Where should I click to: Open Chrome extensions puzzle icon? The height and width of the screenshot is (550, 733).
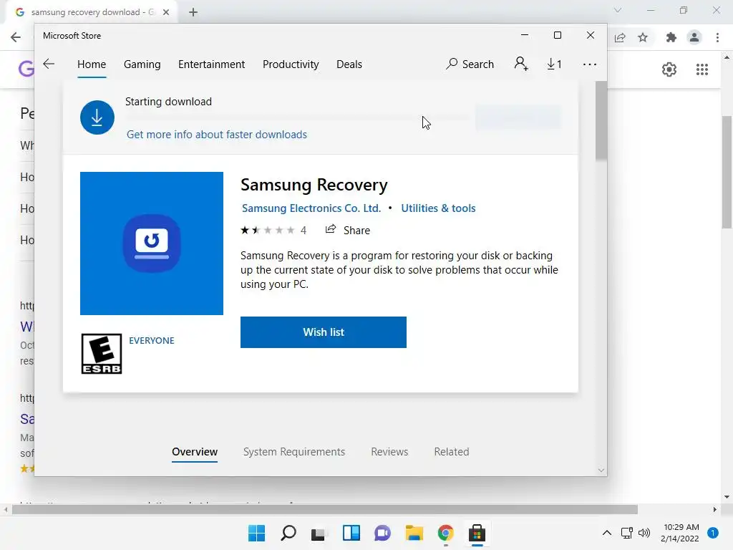[671, 37]
